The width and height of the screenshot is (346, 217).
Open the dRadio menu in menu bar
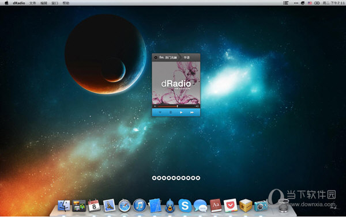point(19,3)
